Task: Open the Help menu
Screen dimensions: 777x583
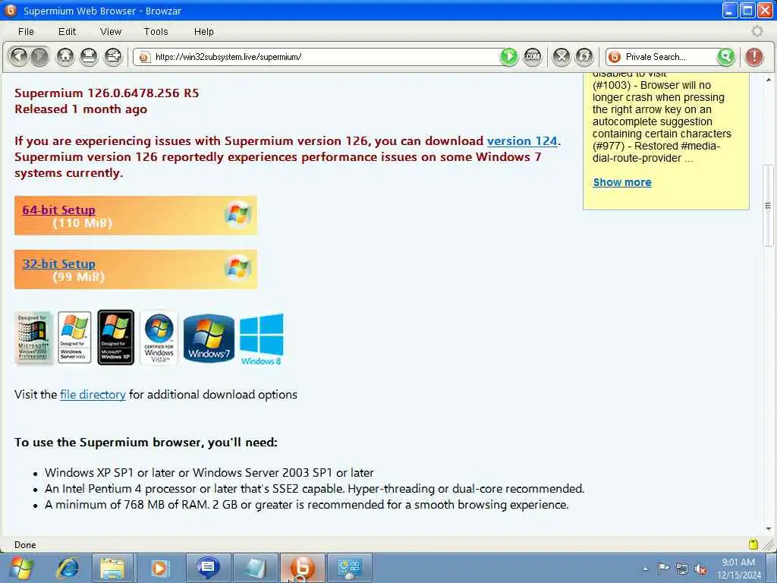Action: point(203,32)
